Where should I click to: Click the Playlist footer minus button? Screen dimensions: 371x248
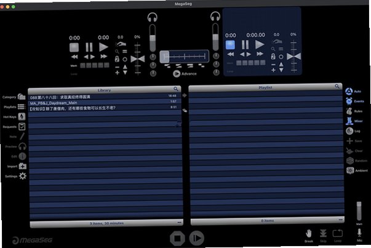[340, 220]
